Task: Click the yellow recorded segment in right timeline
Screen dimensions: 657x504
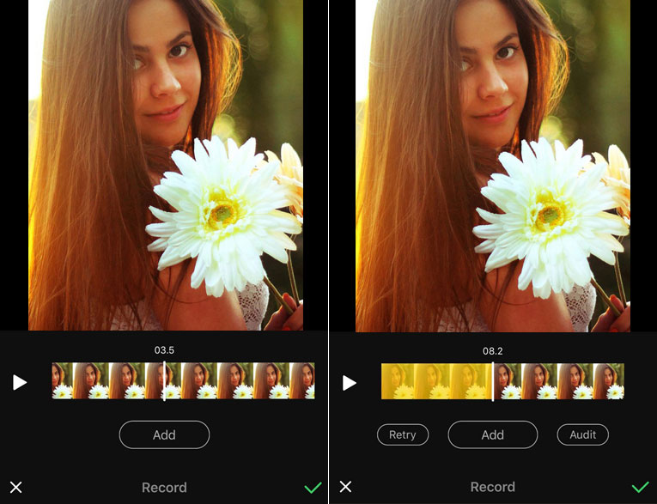Action: (x=436, y=381)
